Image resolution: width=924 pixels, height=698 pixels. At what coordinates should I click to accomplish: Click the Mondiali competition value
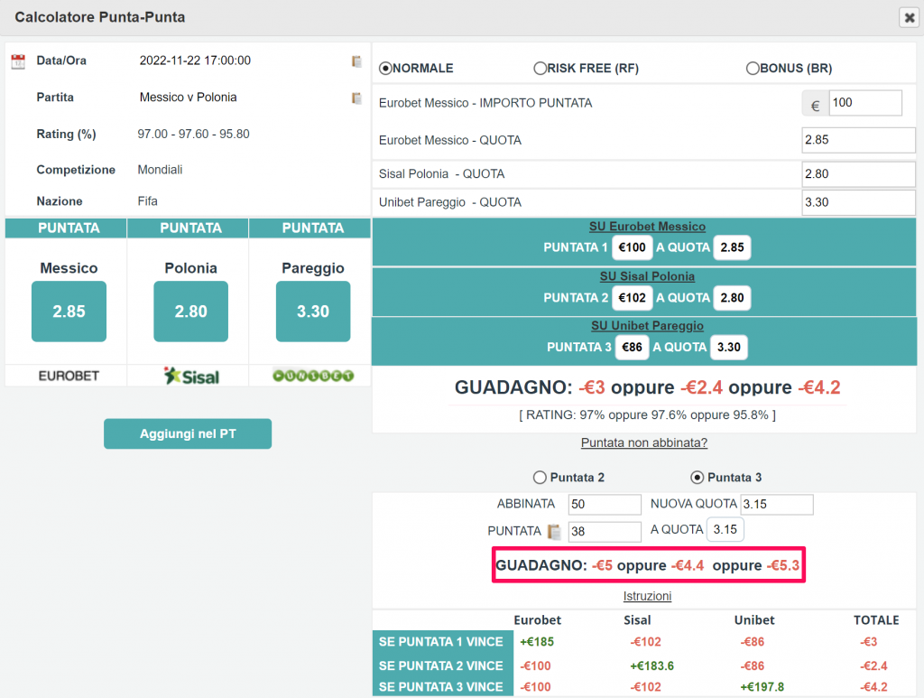pyautogui.click(x=160, y=170)
